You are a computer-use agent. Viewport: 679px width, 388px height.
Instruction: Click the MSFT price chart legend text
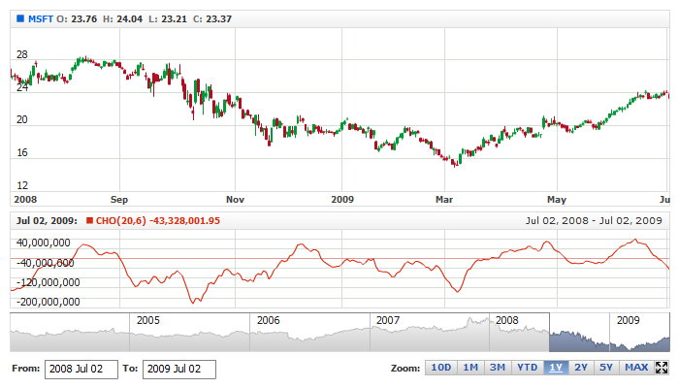pyautogui.click(x=40, y=18)
